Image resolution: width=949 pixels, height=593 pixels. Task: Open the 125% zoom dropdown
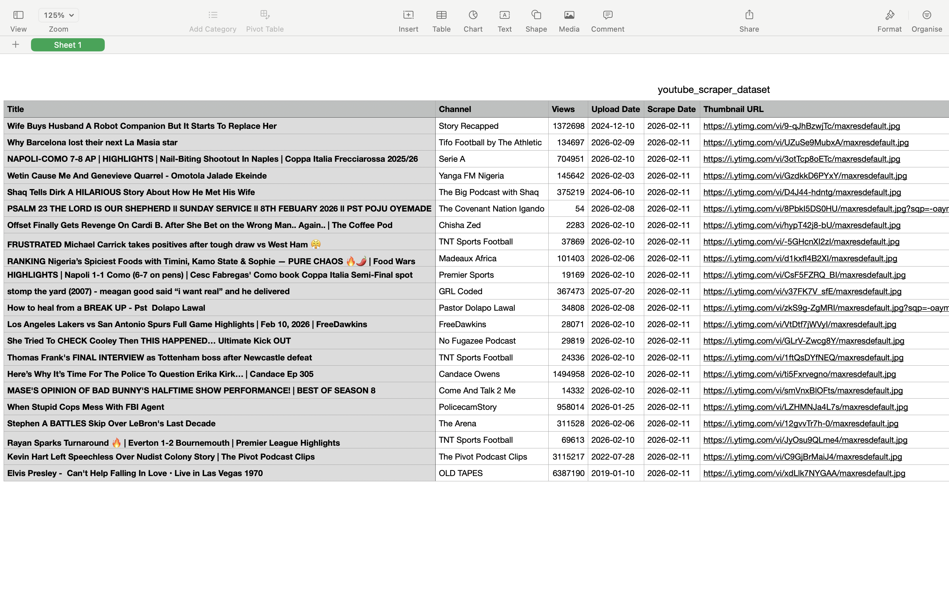(58, 15)
